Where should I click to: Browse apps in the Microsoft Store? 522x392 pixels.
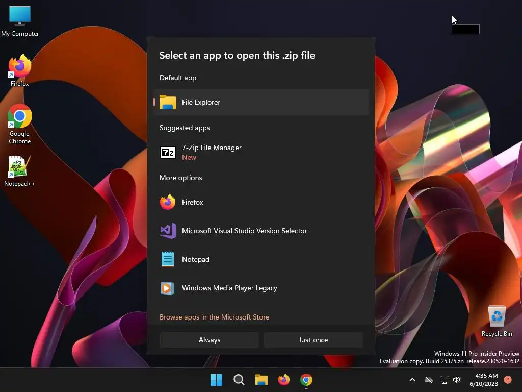click(215, 317)
